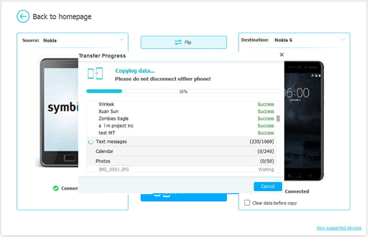Click the (0/240) calendar count
Image resolution: width=368 pixels, height=237 pixels.
(x=266, y=151)
